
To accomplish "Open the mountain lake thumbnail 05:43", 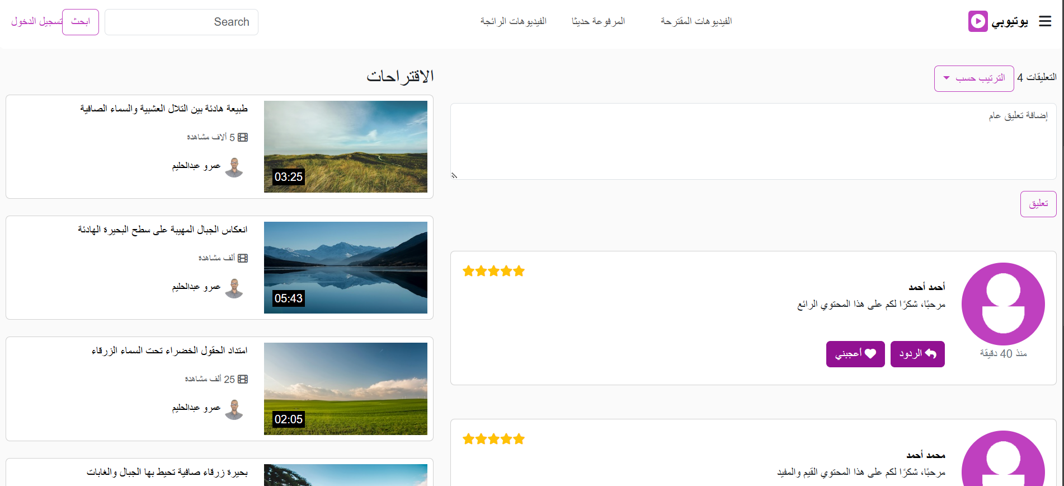I will tap(346, 268).
